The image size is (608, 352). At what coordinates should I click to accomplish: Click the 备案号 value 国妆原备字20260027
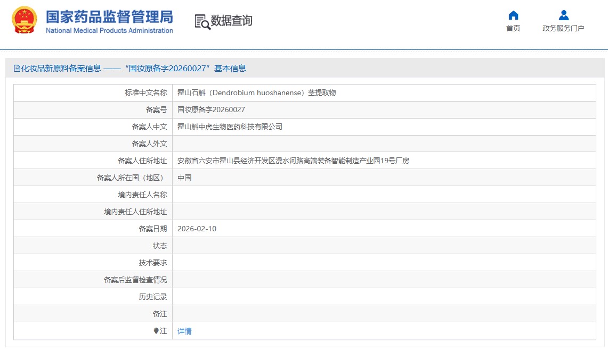[x=211, y=110]
